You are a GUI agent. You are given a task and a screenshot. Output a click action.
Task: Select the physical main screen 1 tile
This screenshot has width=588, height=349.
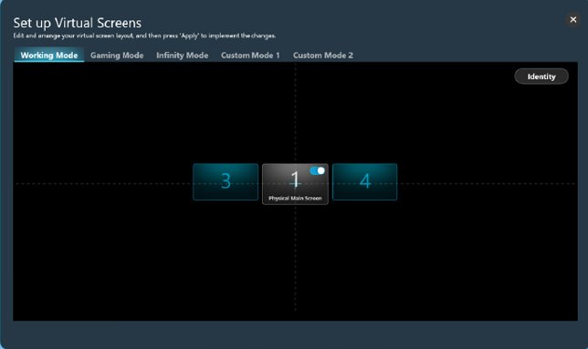[295, 184]
